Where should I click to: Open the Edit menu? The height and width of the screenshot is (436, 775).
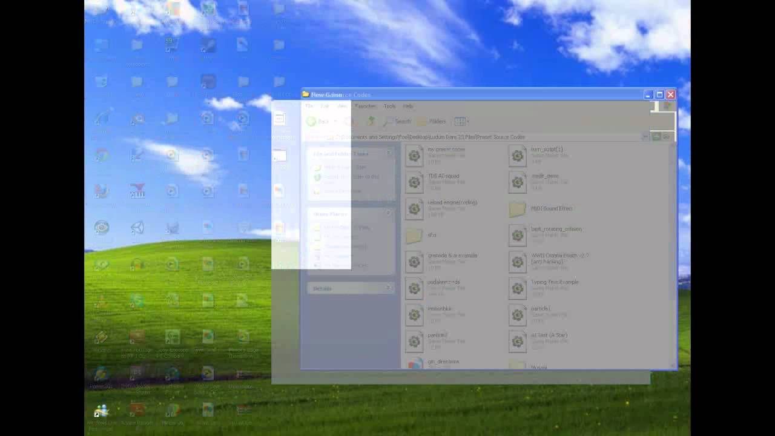[x=325, y=106]
